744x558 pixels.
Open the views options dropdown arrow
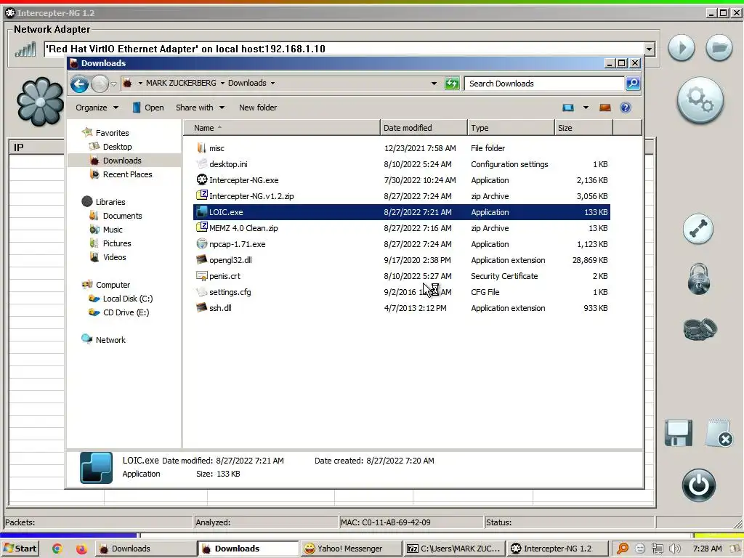(586, 108)
